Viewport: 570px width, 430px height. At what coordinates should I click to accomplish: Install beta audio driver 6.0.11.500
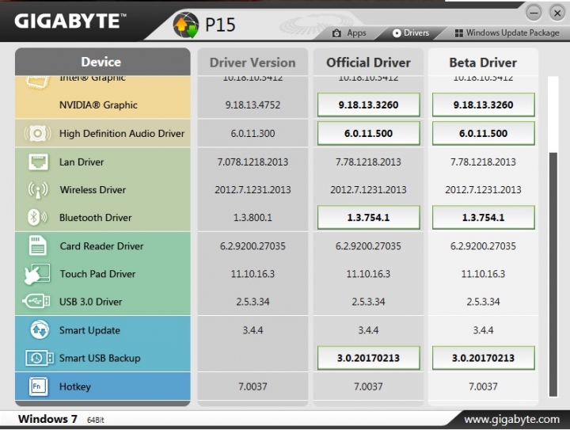click(x=483, y=133)
